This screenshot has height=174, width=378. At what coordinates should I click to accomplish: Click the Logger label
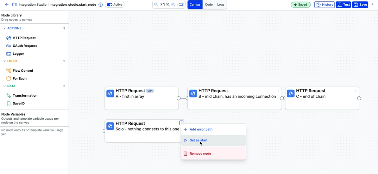[18, 54]
